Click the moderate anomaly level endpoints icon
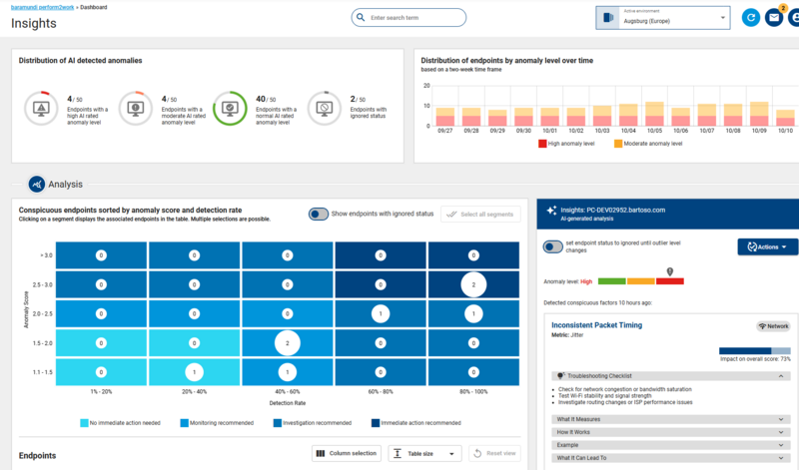Viewport: 799px width, 470px height. 136,107
